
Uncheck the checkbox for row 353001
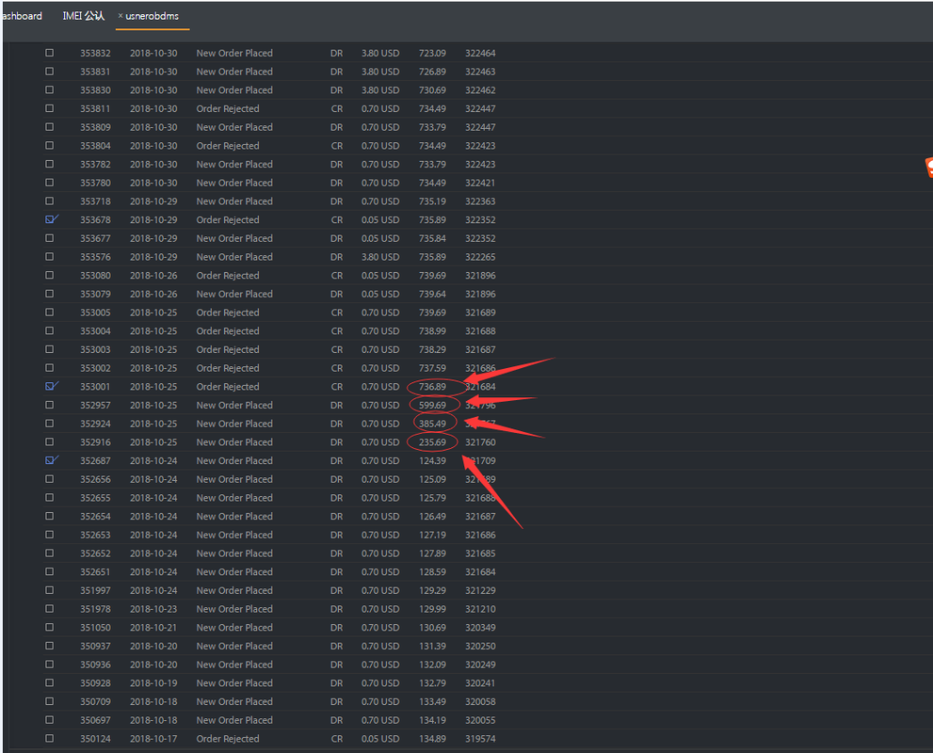(51, 386)
